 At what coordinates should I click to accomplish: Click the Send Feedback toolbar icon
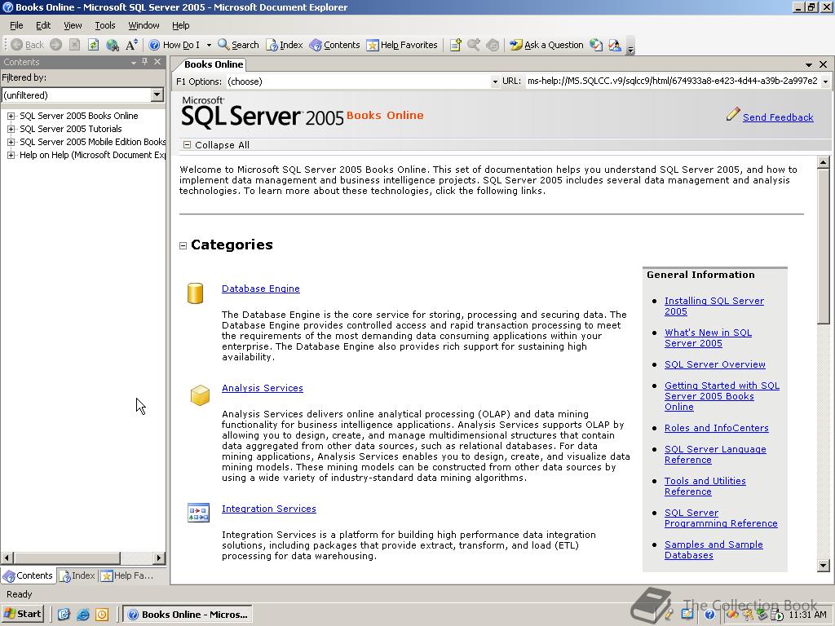point(615,46)
